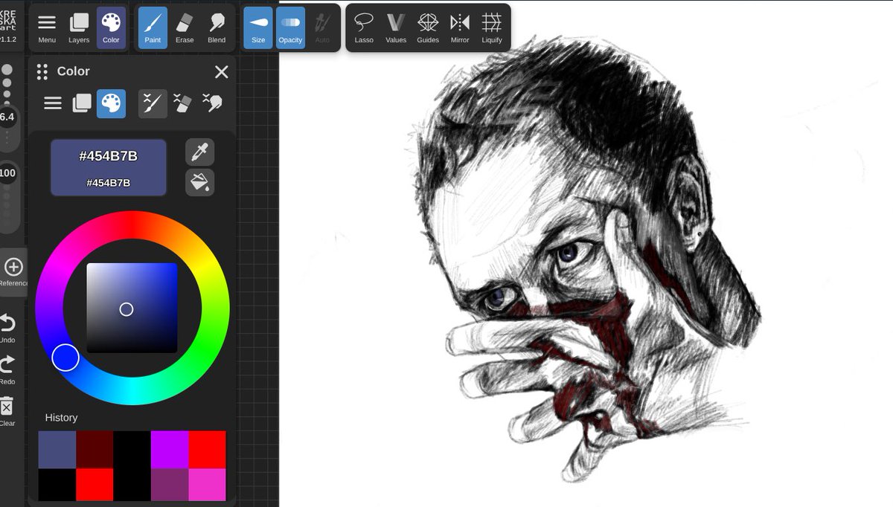Screen dimensions: 893x507
Task: Open the Reference image button
Action: 13,272
